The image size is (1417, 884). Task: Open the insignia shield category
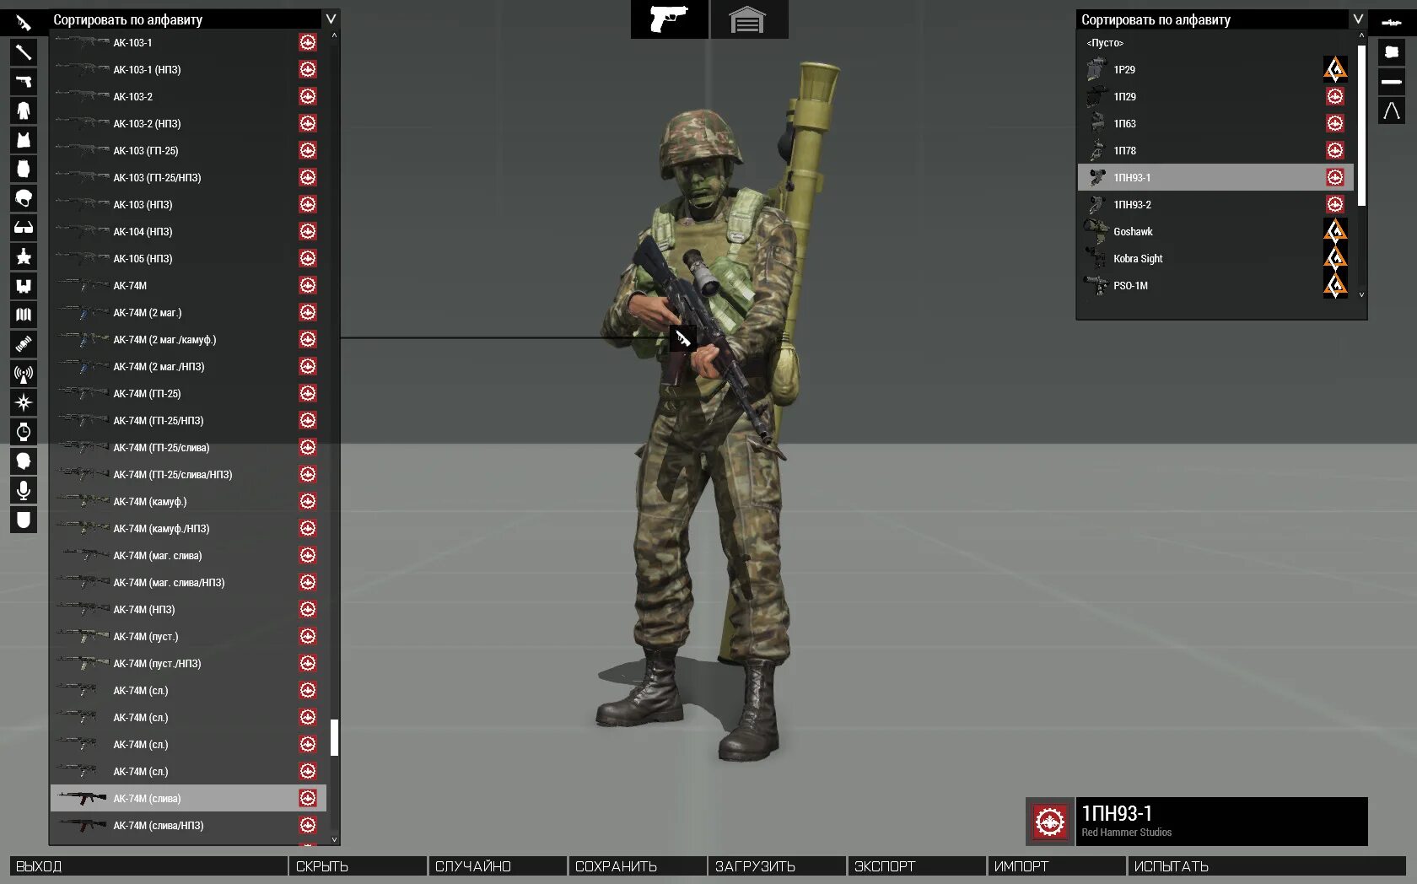tap(24, 520)
